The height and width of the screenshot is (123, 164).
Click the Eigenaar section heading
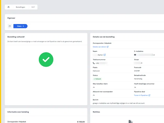[x=11, y=18]
